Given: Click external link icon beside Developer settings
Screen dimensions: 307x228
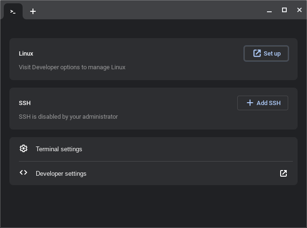Looking at the screenshot, I should 283,173.
